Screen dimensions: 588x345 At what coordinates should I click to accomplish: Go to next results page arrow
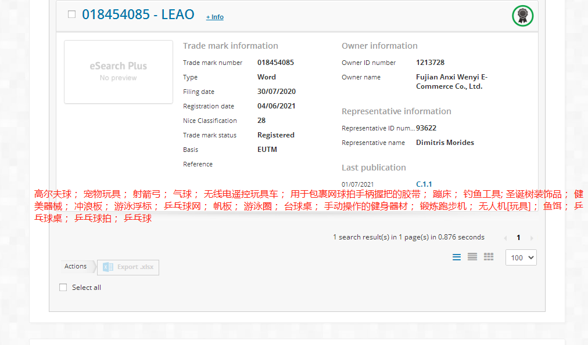click(x=532, y=238)
